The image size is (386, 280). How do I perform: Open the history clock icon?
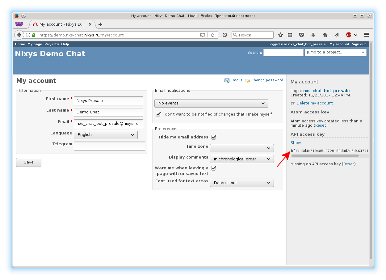[x=225, y=35]
